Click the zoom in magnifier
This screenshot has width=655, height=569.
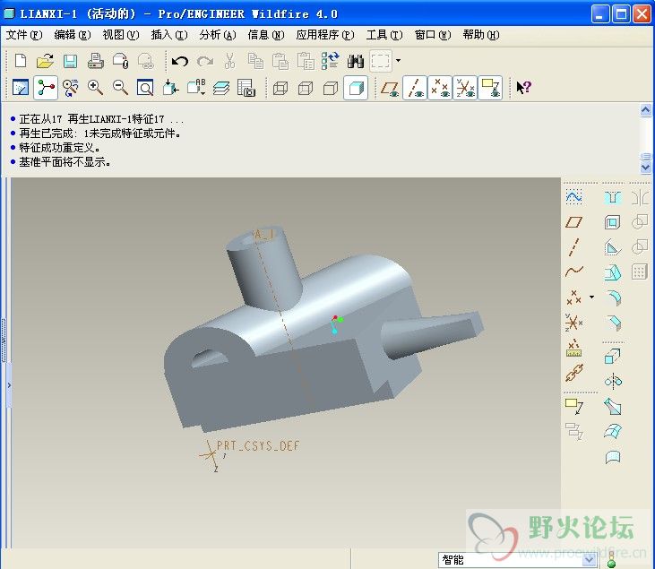click(x=96, y=88)
